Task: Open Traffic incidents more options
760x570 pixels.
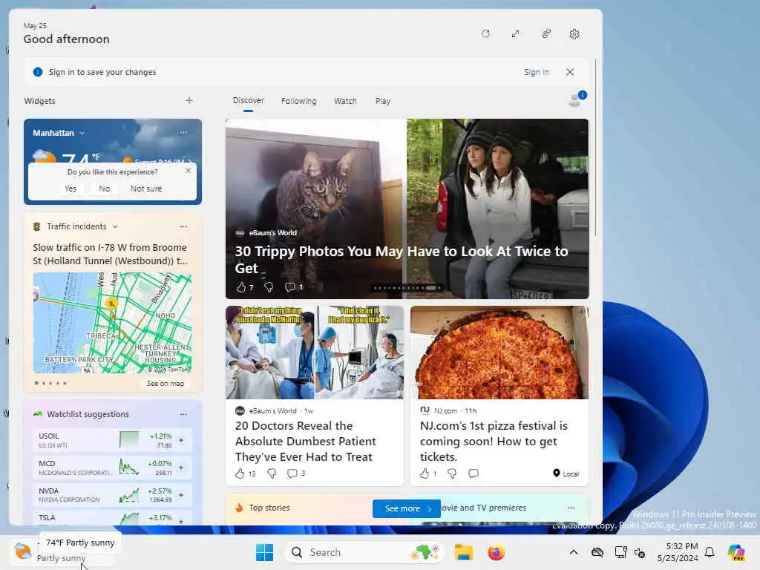Action: click(183, 226)
